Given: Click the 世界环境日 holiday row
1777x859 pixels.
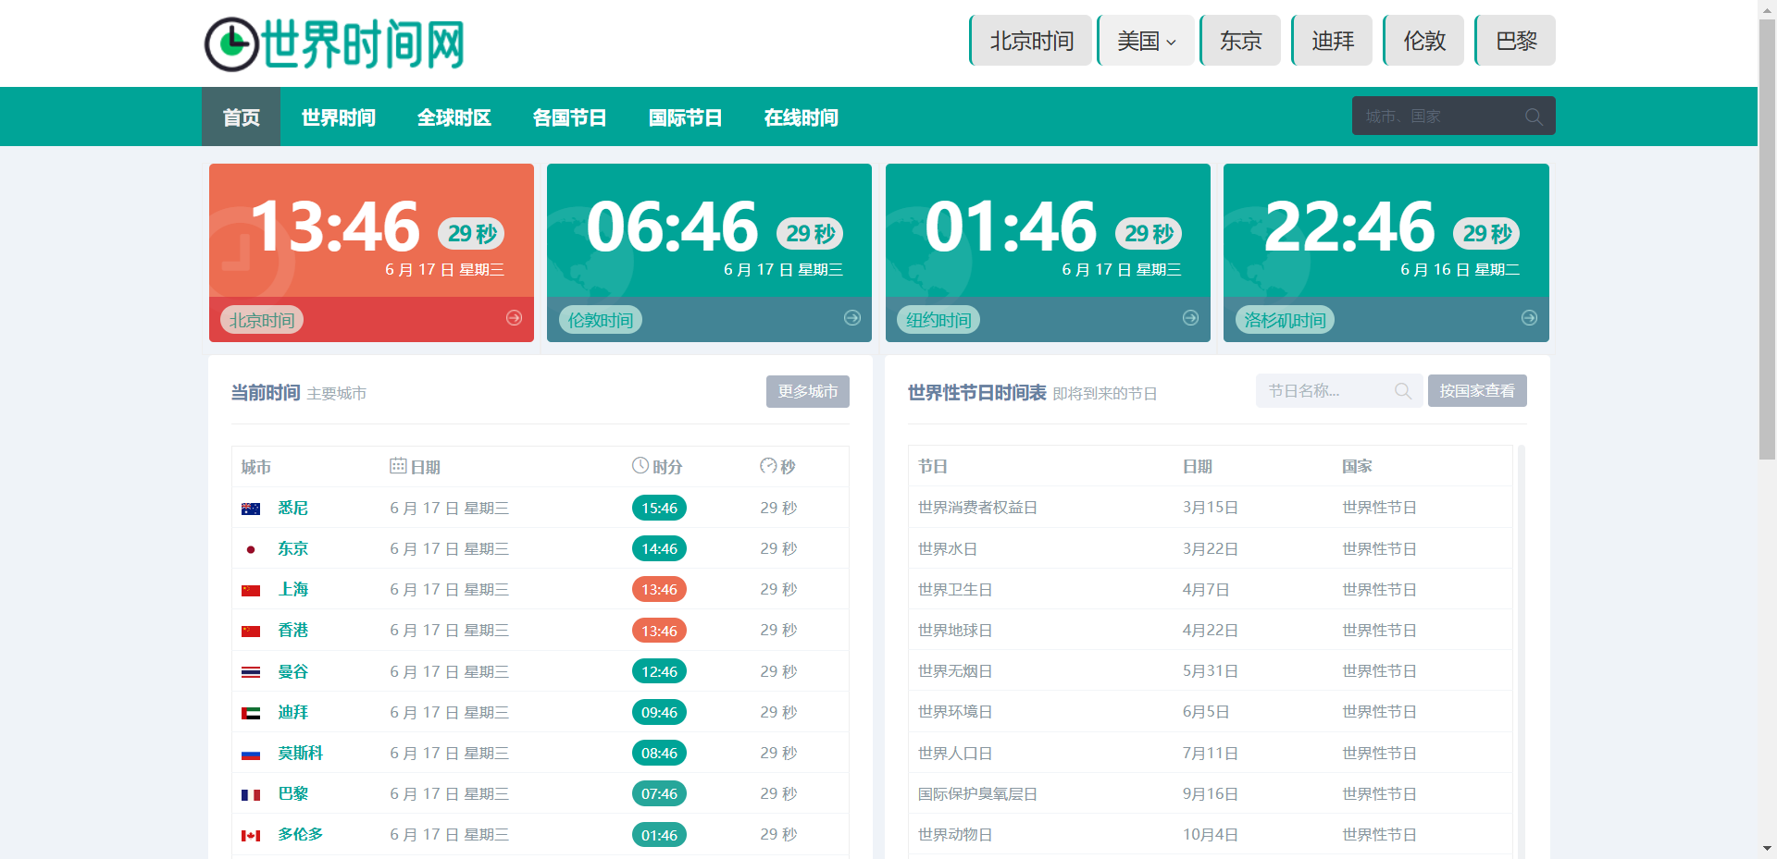Looking at the screenshot, I should 1210,712.
